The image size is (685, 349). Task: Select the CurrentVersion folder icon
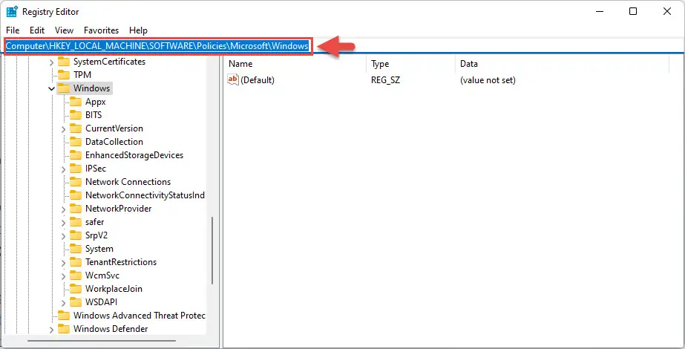click(x=76, y=128)
